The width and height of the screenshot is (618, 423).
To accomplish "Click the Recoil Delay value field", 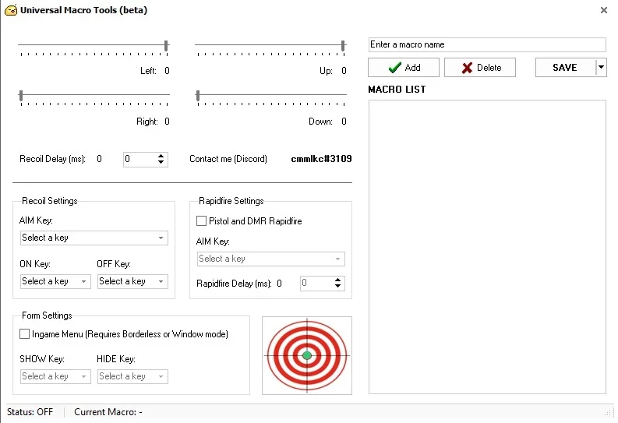I will coord(140,159).
